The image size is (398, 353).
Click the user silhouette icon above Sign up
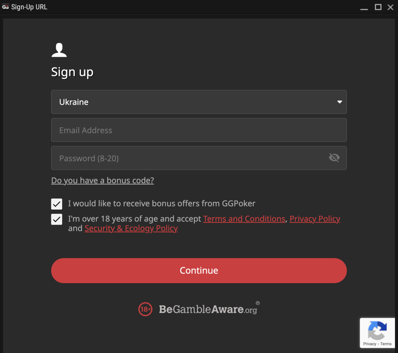click(59, 50)
